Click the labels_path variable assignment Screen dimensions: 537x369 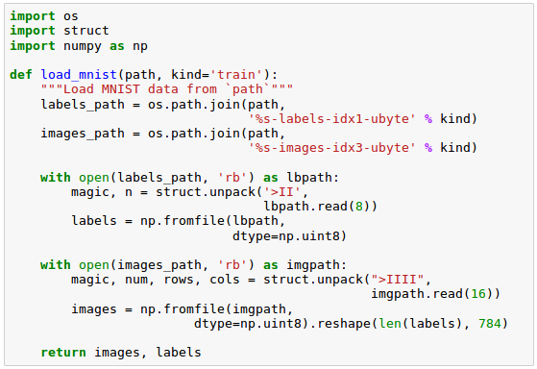click(83, 105)
